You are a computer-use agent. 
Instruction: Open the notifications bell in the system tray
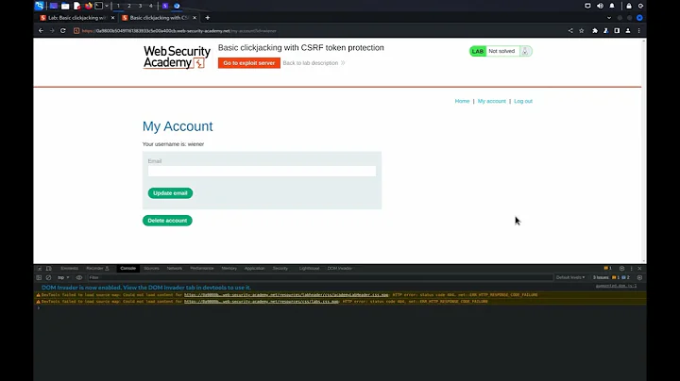tap(612, 6)
